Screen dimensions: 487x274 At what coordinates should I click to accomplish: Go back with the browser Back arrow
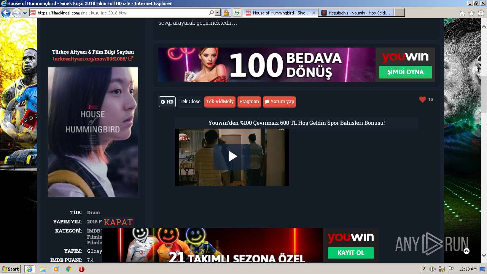[x=6, y=13]
